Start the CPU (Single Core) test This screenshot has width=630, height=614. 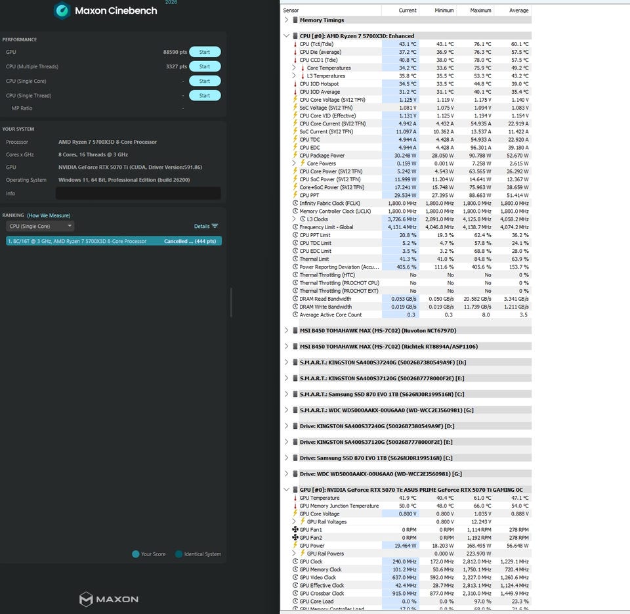pyautogui.click(x=205, y=81)
